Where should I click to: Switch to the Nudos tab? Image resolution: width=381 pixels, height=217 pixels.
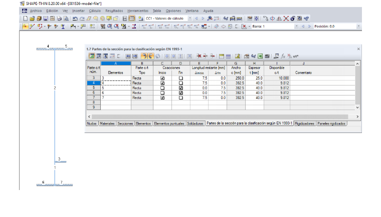point(92,123)
